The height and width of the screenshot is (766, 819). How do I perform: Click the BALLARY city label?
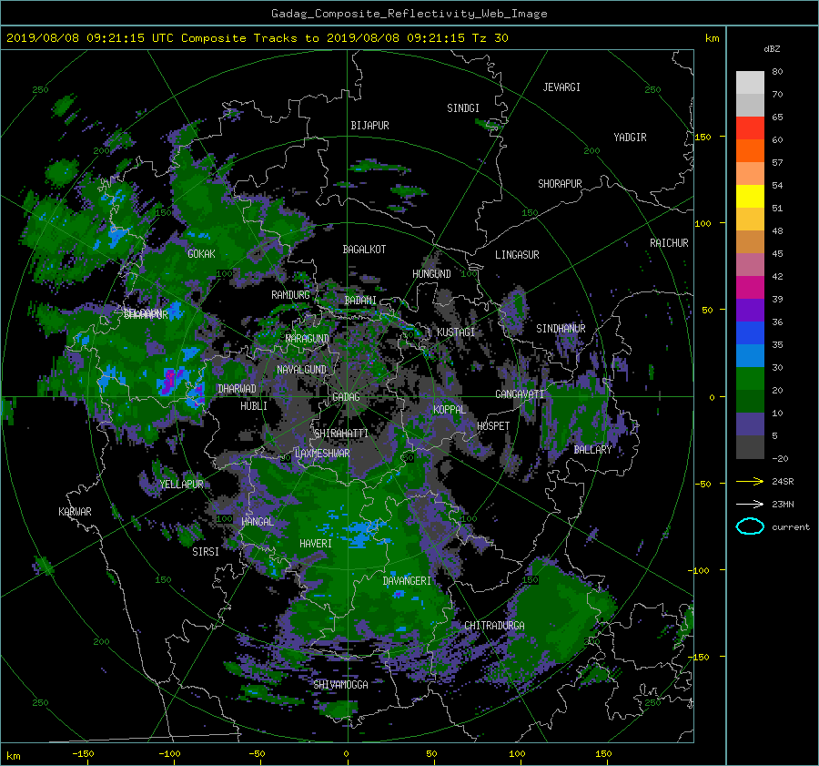pyautogui.click(x=592, y=450)
